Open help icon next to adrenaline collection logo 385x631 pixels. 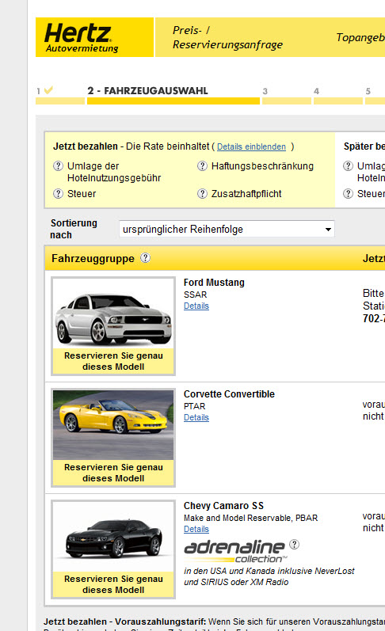tap(295, 544)
